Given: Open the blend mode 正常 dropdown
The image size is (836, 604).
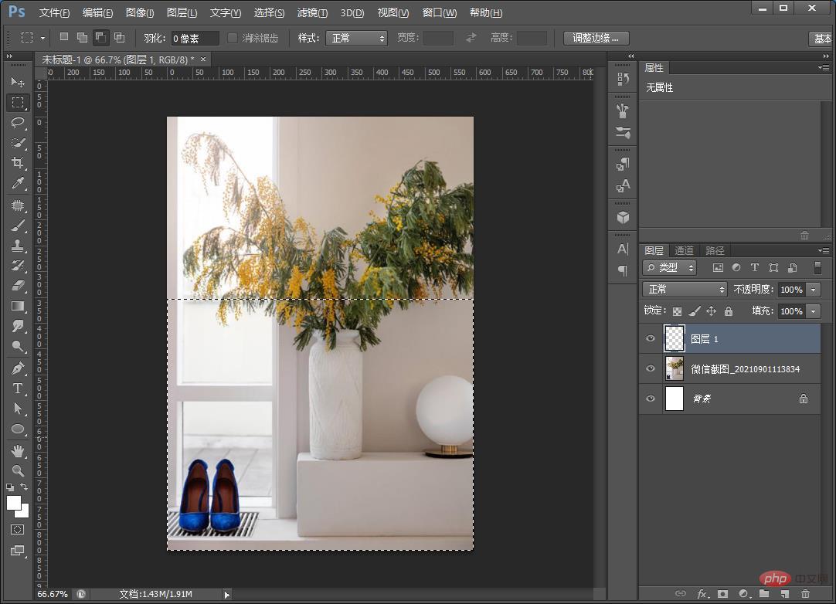Looking at the screenshot, I should click(685, 290).
